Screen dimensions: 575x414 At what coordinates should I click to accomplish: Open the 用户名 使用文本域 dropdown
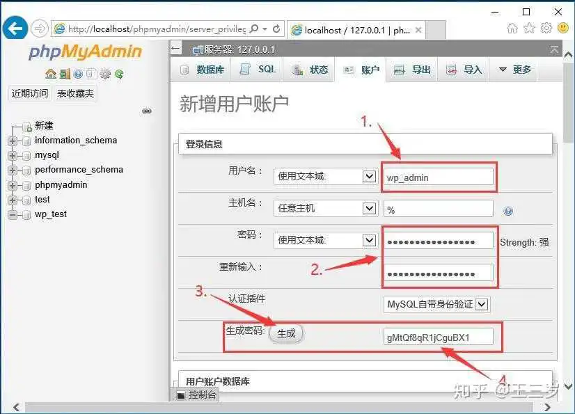[x=326, y=176]
